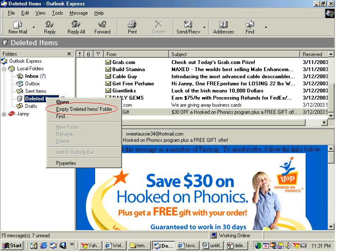The height and width of the screenshot is (251, 337).
Task: Launch Outlook Express from Quick Launch
Action: (53, 246)
